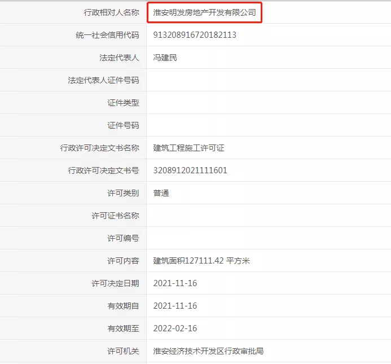Select the expiry date 2022-02-16
This screenshot has width=391, height=364.
click(175, 328)
